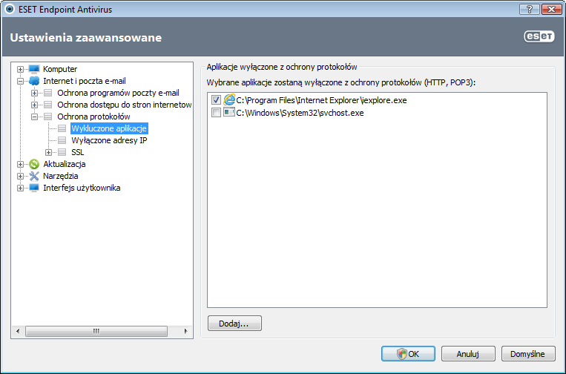Viewport: 566px width, 374px height.
Task: Restore defaults with the Domyślne button
Action: tap(528, 354)
